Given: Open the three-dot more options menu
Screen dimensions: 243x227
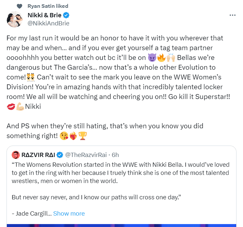Looking at the screenshot, I should (x=232, y=15).
